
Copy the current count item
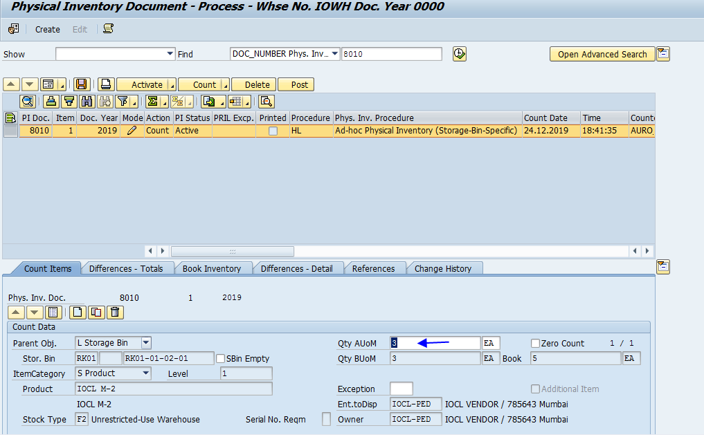96,313
